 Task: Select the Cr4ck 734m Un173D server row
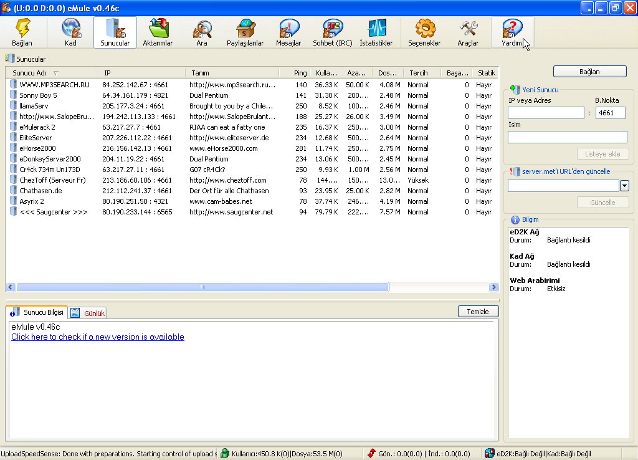click(x=252, y=170)
